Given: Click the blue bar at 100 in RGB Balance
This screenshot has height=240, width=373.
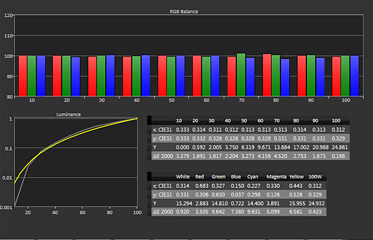Looking at the screenshot, I should coord(354,76).
